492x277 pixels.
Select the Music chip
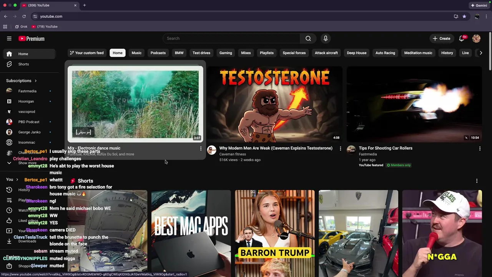(136, 53)
